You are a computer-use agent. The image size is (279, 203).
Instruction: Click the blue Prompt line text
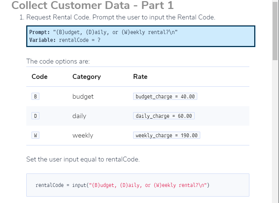pyautogui.click(x=103, y=32)
